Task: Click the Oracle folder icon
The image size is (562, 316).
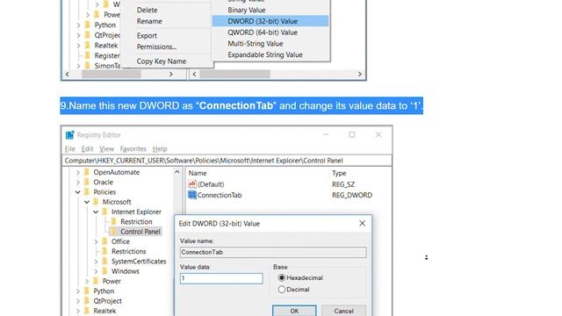Action: click(87, 182)
